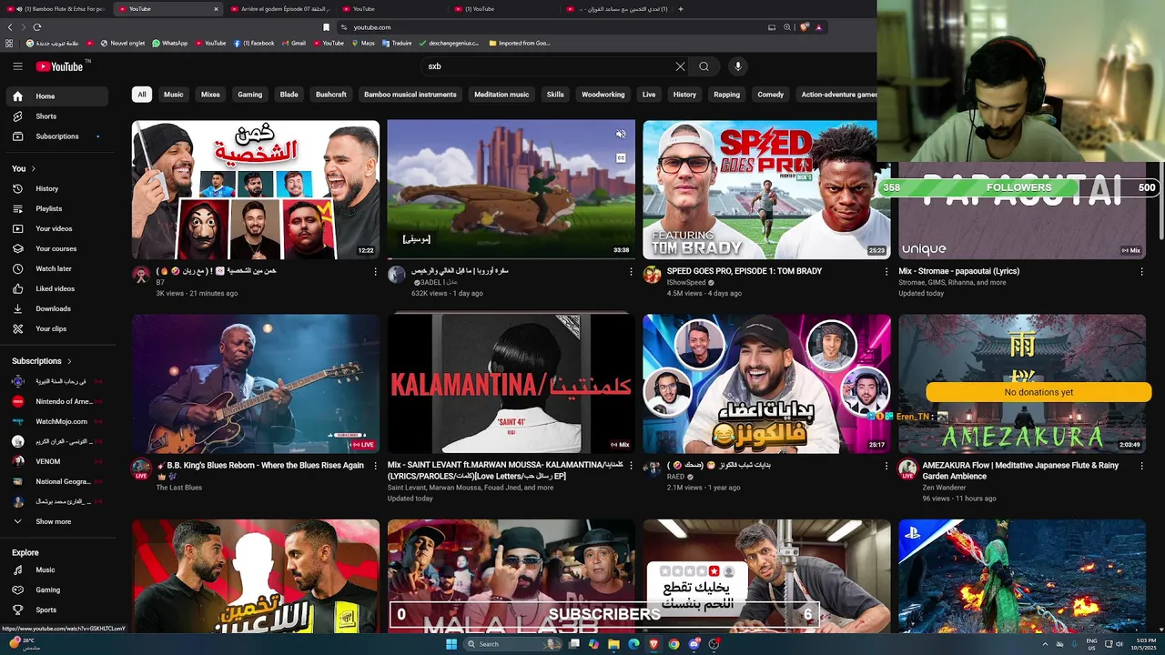Select the Meditation music chip
Viewport: 1165px width, 655px height.
tap(501, 95)
